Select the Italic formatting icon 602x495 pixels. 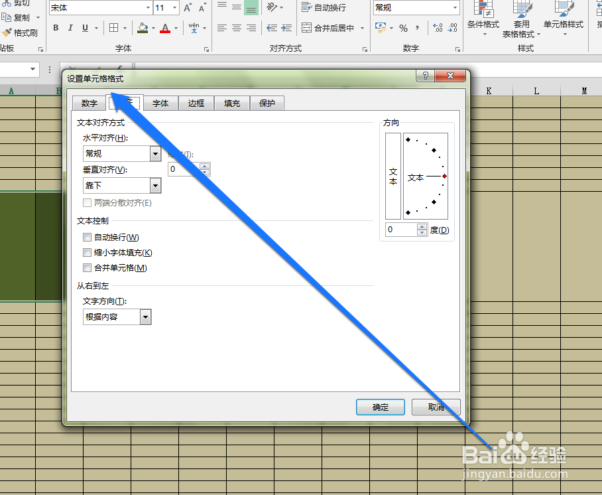click(70, 28)
